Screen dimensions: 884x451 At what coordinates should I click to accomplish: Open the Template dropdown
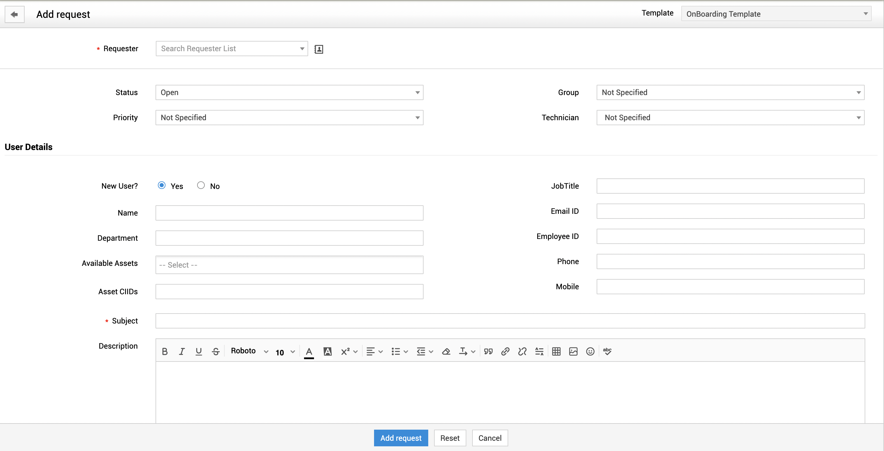(776, 14)
